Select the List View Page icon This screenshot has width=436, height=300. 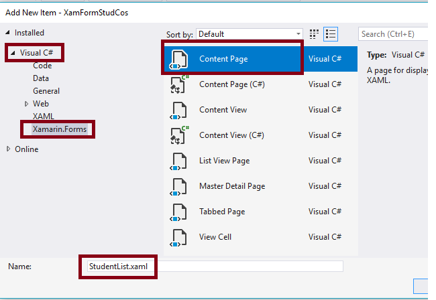click(x=179, y=161)
